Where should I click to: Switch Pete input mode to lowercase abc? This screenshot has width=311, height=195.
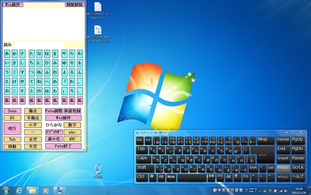[72, 132]
